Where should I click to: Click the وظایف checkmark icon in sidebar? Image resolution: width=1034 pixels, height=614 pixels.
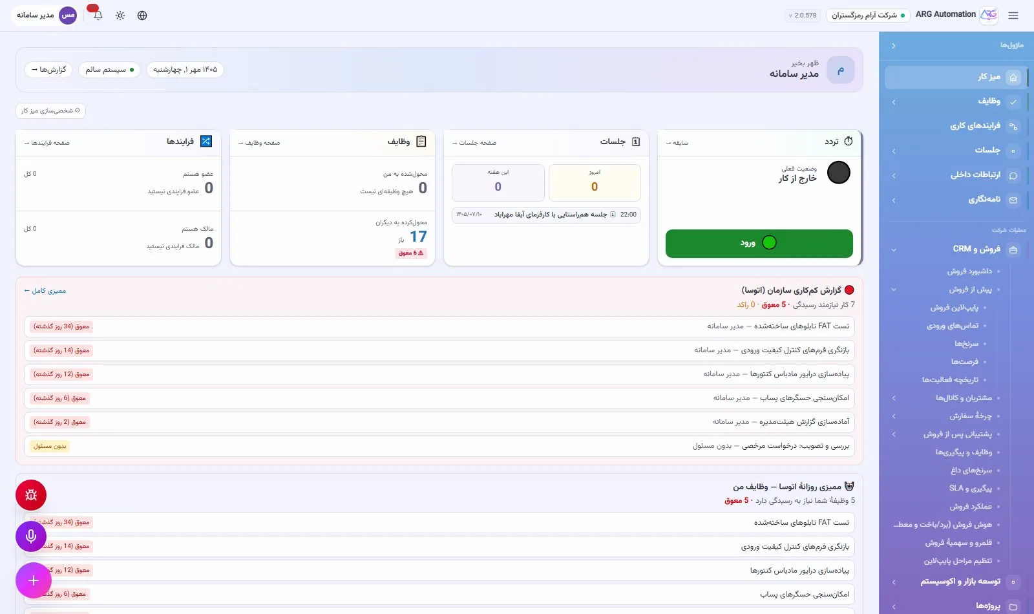(1013, 101)
